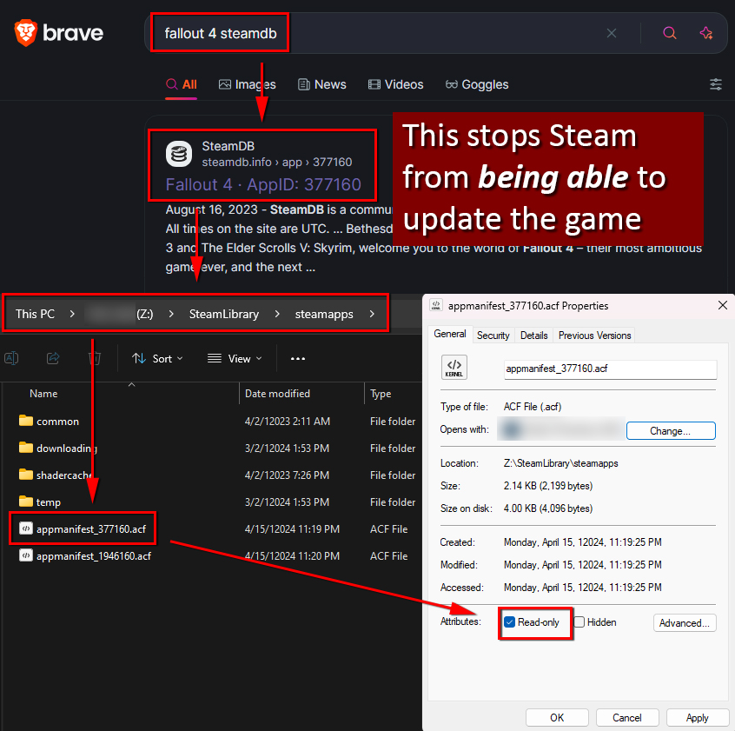This screenshot has width=735, height=731.
Task: Select the temp folder icon
Action: (x=26, y=502)
